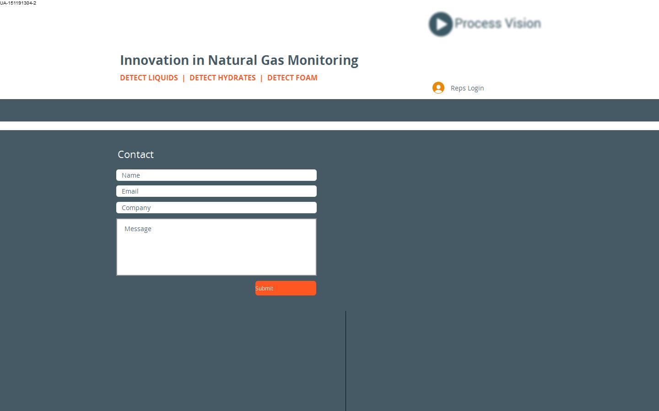Click the Process Vision logo text
Screen dimensions: 659x411
click(x=497, y=23)
